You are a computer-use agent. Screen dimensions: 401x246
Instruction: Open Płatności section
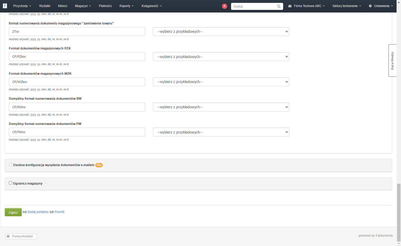pos(105,6)
